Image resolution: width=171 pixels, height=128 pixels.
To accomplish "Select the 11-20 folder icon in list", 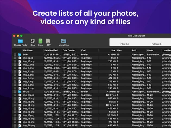I will (x=20, y=91).
